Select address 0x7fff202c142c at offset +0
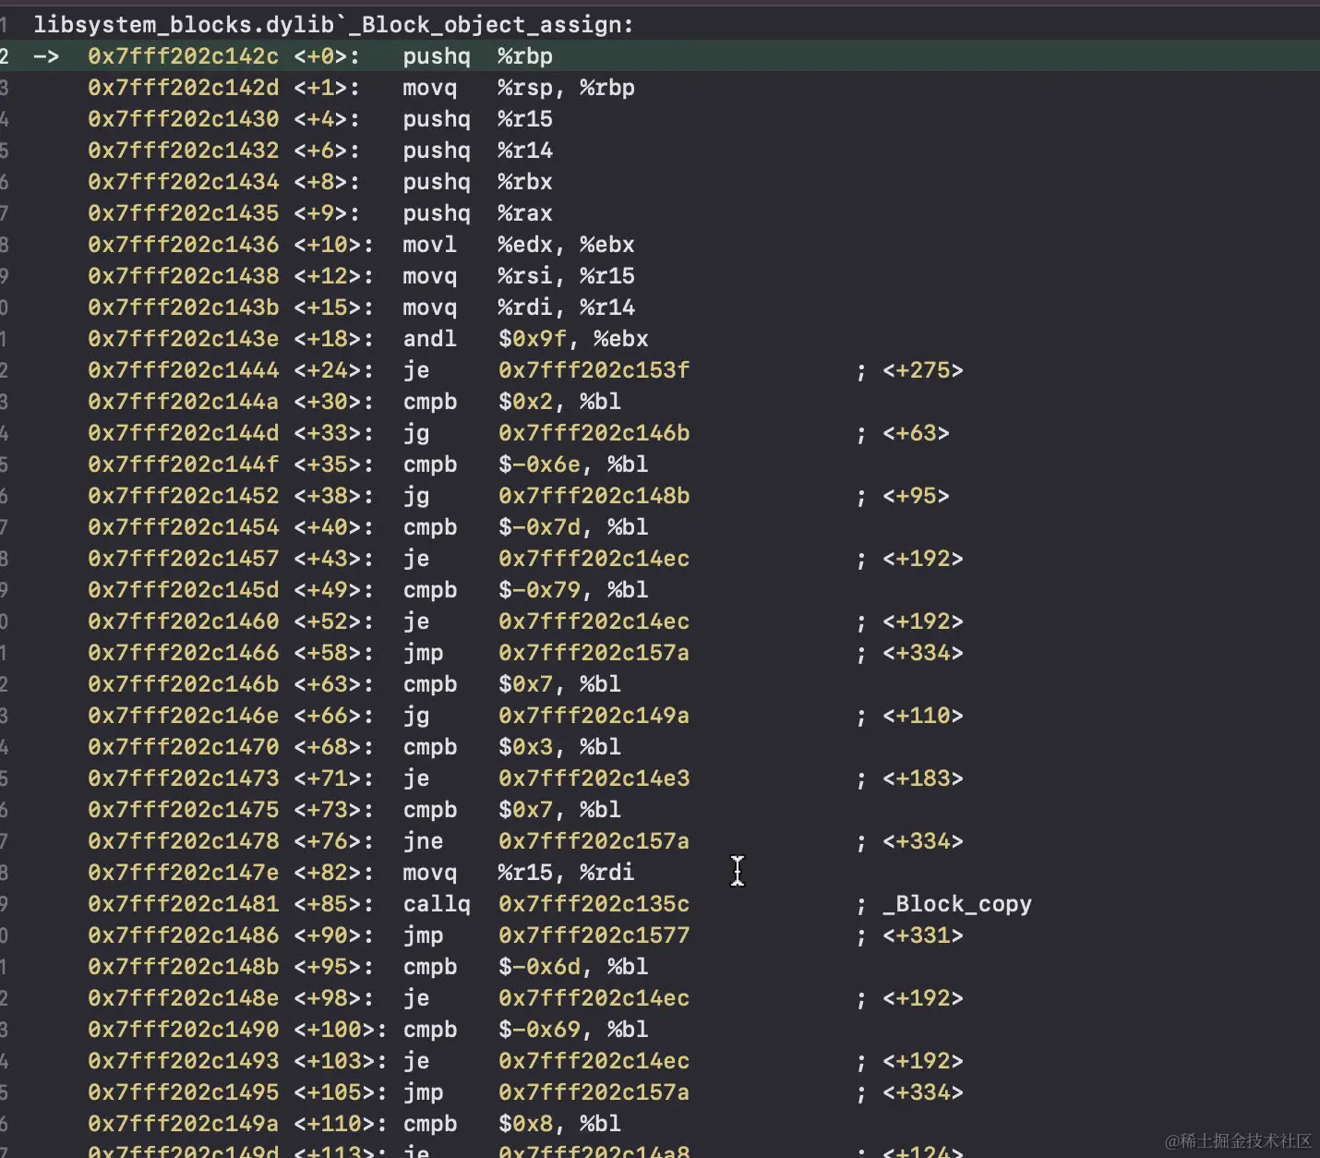The image size is (1320, 1158). (183, 56)
